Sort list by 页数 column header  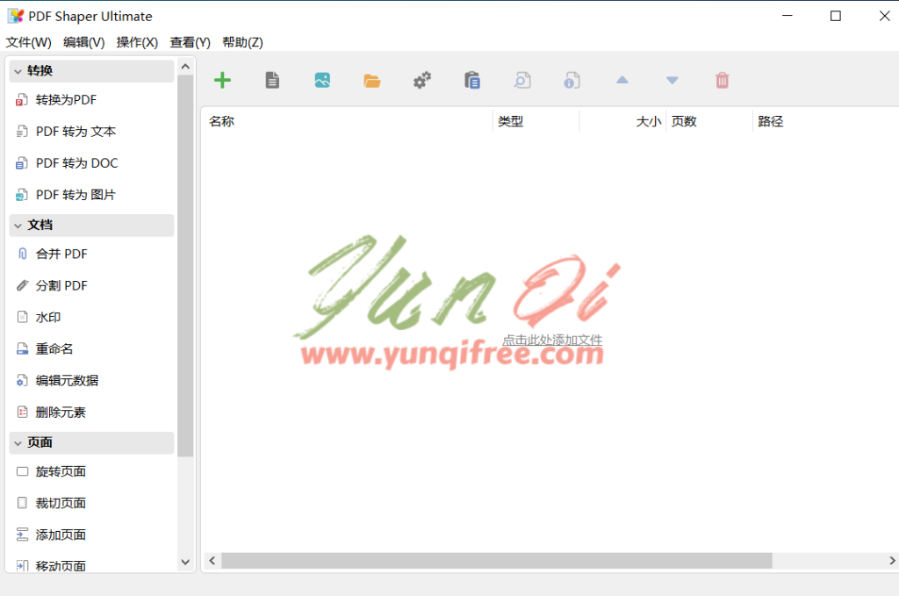(709, 121)
